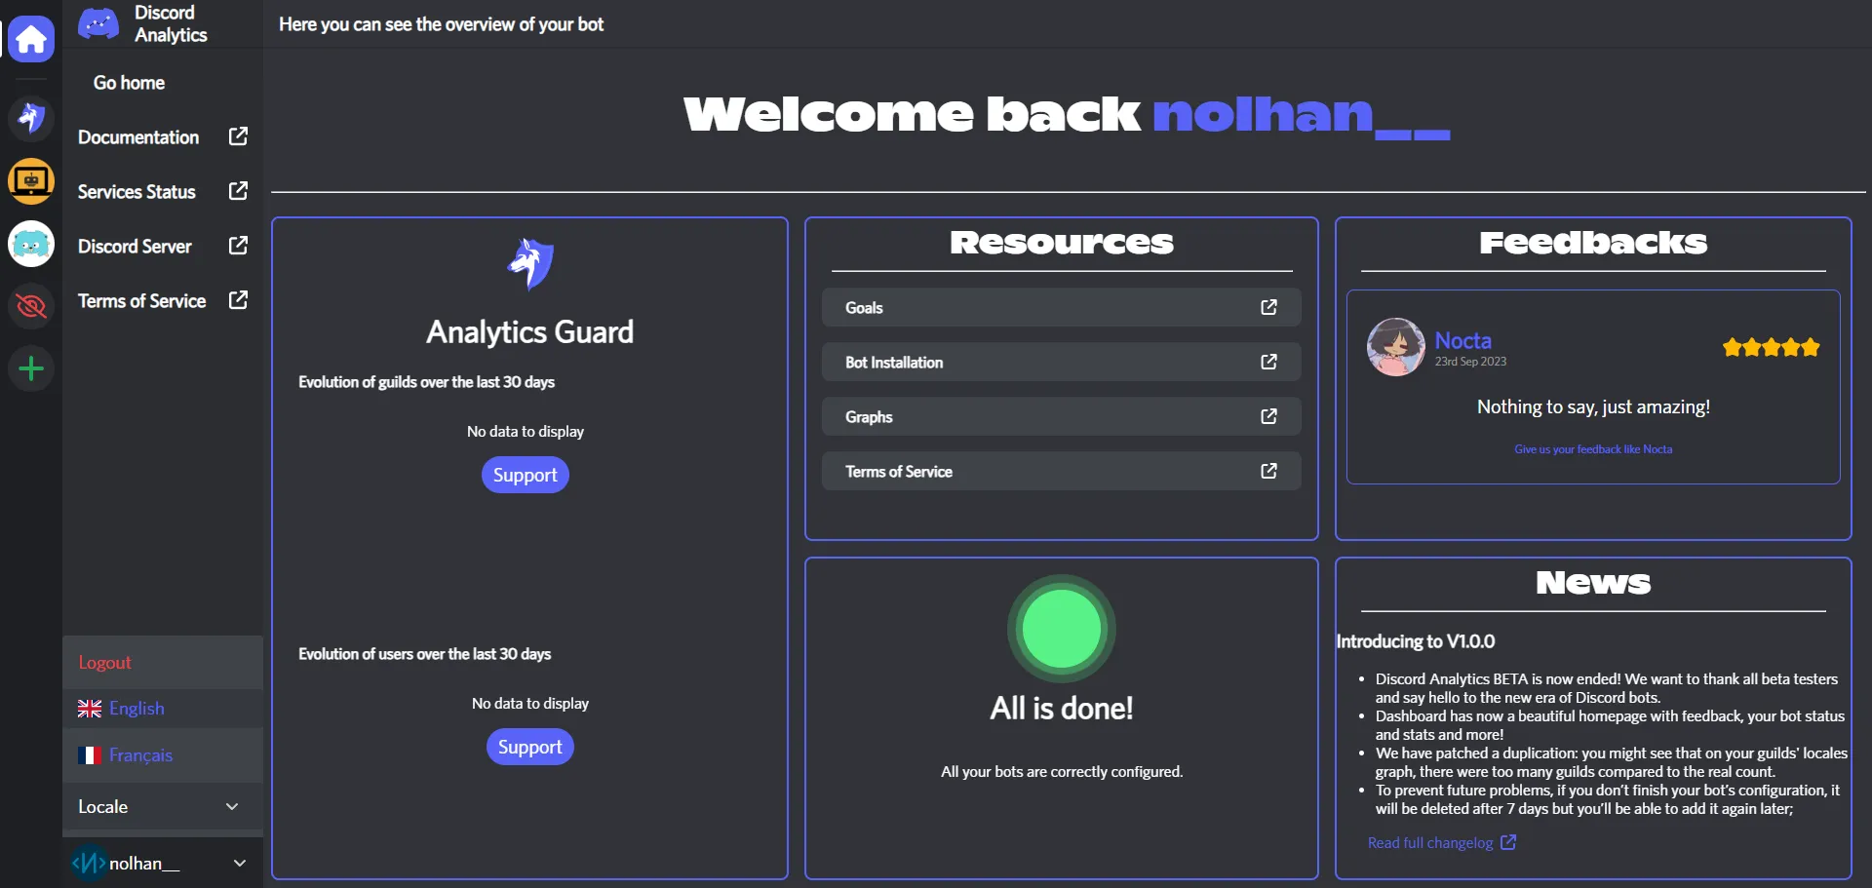This screenshot has width=1872, height=888.
Task: Open Services Status external link icon
Action: tap(238, 191)
